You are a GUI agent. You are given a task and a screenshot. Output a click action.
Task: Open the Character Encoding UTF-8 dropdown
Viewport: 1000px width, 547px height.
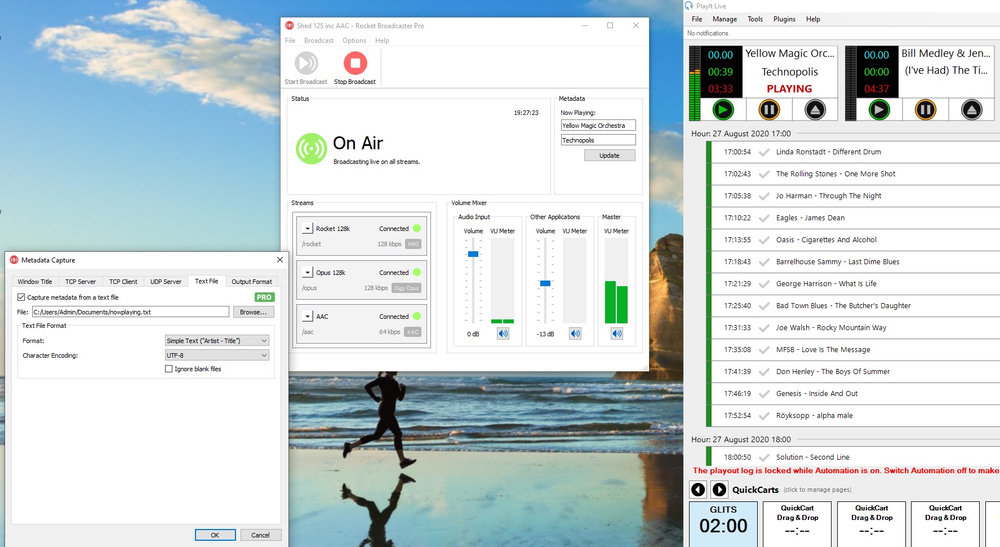point(217,355)
